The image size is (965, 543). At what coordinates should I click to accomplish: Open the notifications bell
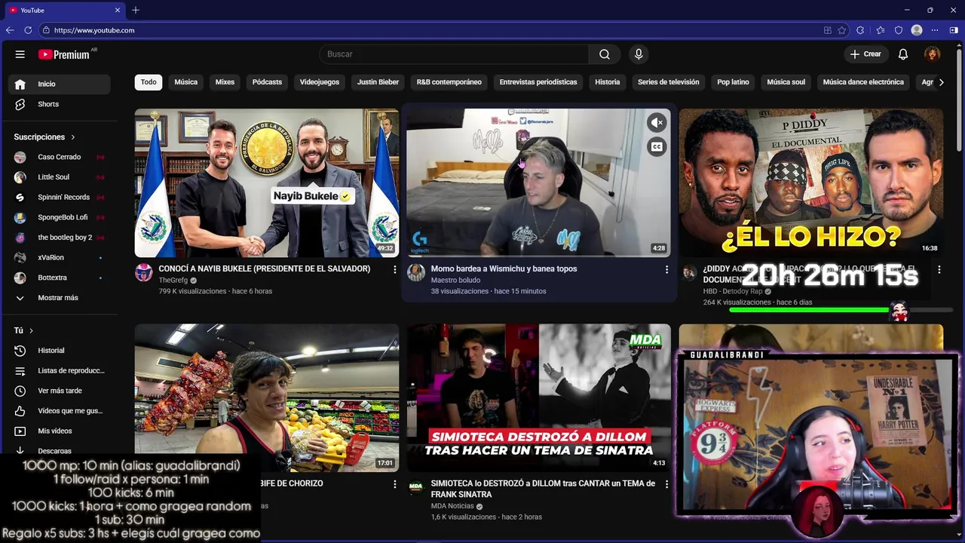tap(903, 54)
